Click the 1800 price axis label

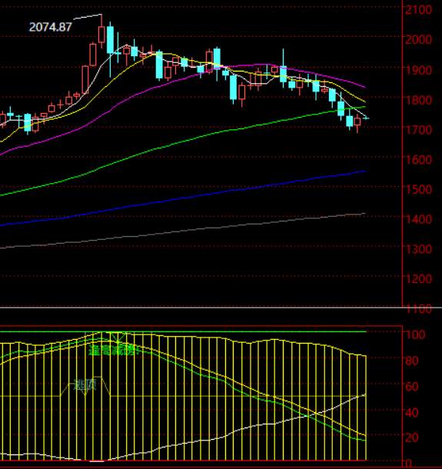(x=418, y=100)
